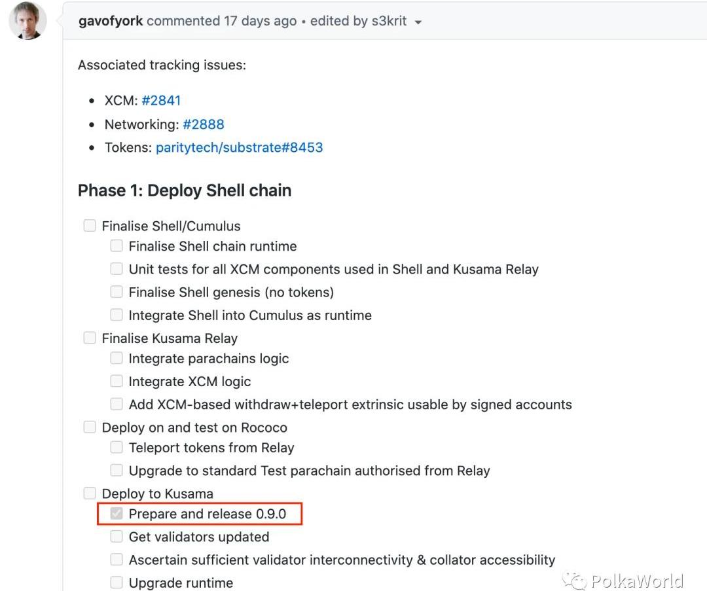Click gavofyork's profile avatar
Image resolution: width=707 pixels, height=591 pixels.
[x=27, y=21]
